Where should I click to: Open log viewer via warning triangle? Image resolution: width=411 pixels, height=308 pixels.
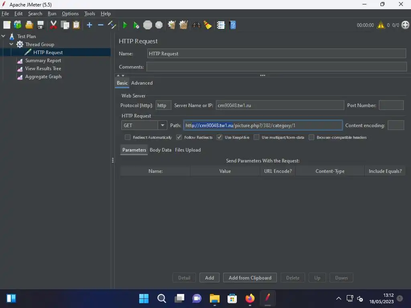click(380, 25)
